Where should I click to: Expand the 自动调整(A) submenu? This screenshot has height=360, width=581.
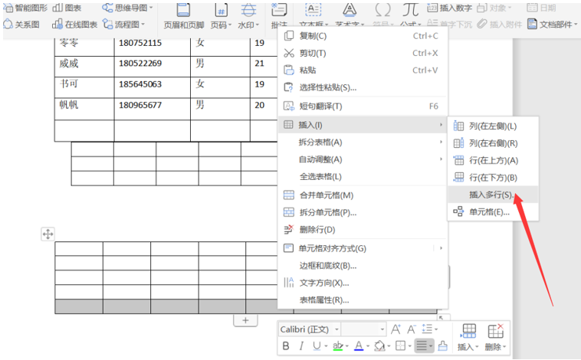(363, 159)
